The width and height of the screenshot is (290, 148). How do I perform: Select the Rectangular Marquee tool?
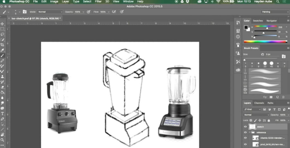2,29
